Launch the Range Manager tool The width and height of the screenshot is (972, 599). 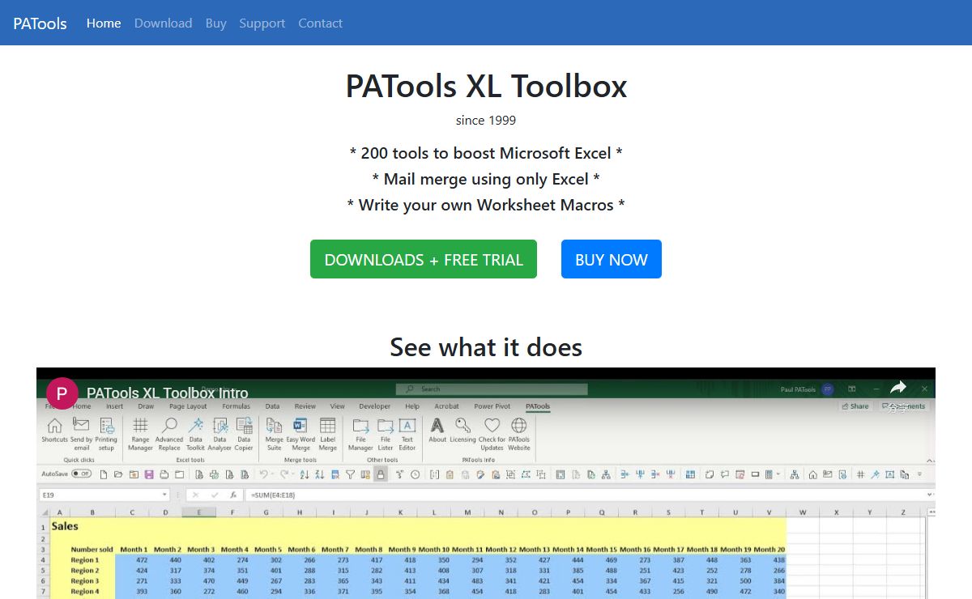point(140,434)
